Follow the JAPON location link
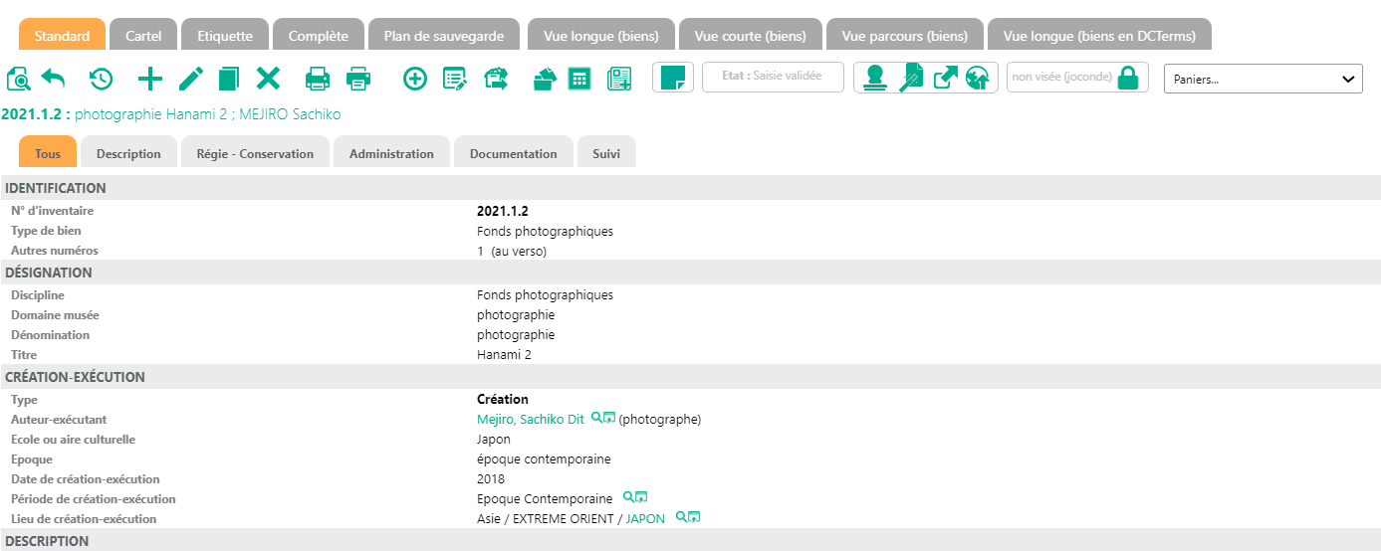Image resolution: width=1381 pixels, height=551 pixels. point(645,519)
